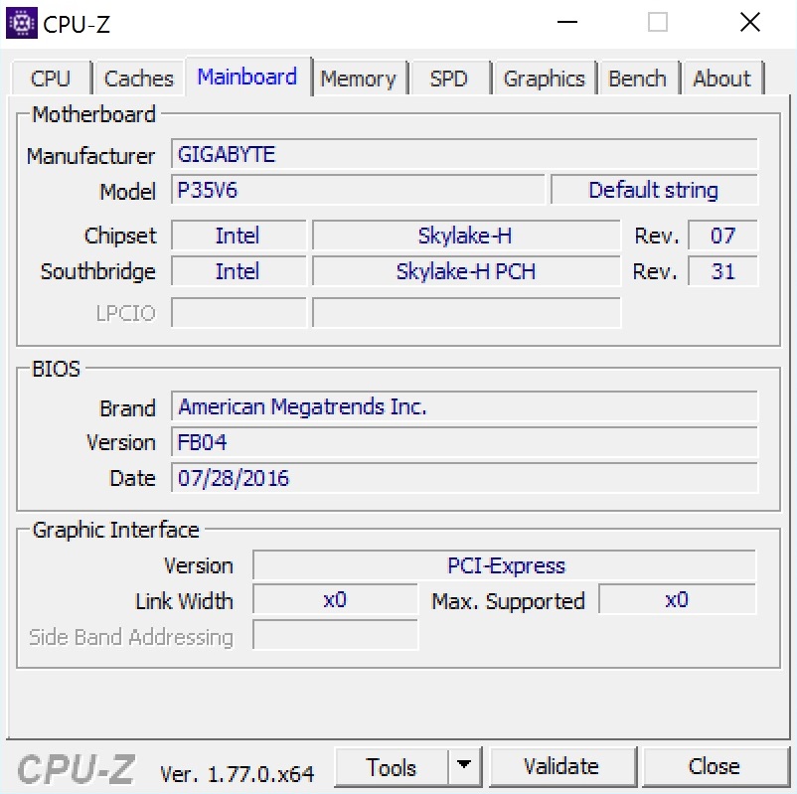
Task: Click the Validate button
Action: pyautogui.click(x=562, y=766)
